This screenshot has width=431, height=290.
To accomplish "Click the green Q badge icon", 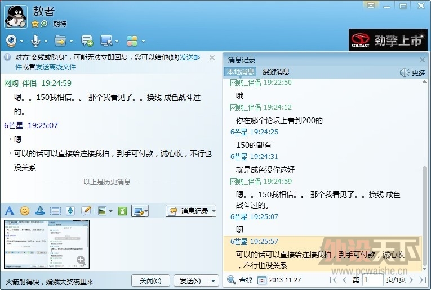I will point(44,24).
